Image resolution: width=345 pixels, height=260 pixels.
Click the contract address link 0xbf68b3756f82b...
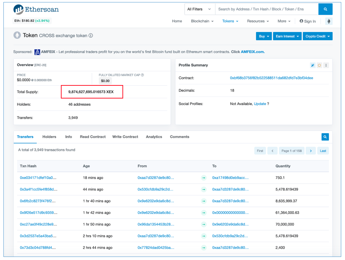tap(271, 78)
